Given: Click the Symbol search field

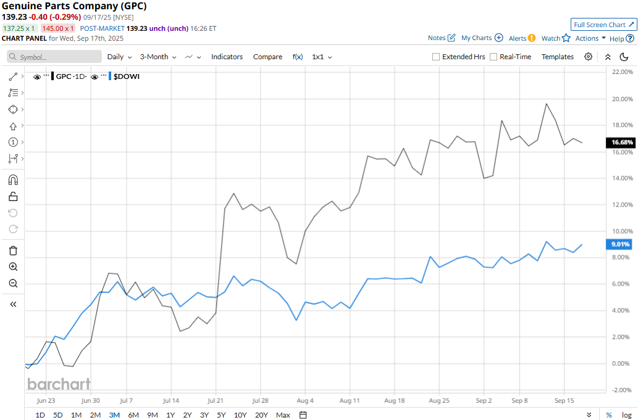Looking at the screenshot, I should (54, 57).
